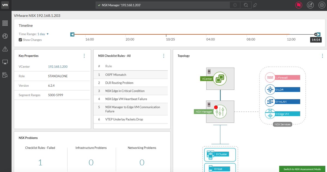Select the NSX Manager topology node icon
This screenshot has height=172, width=327.
tap(220, 111)
